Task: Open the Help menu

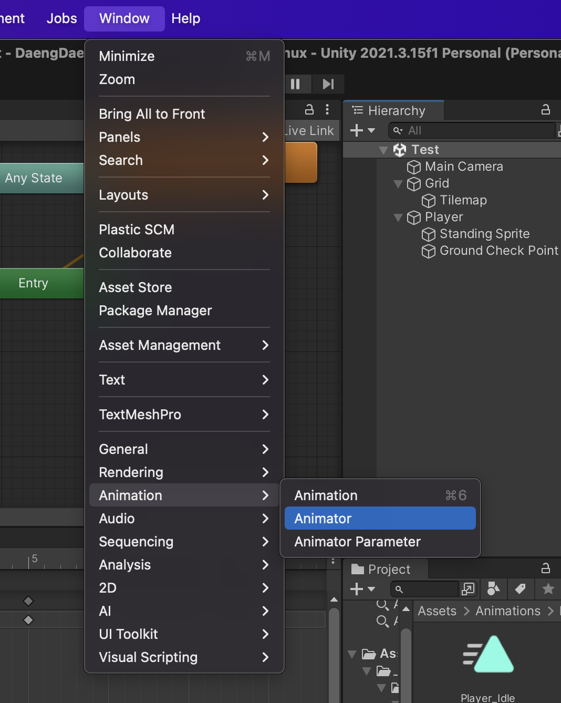Action: click(186, 18)
